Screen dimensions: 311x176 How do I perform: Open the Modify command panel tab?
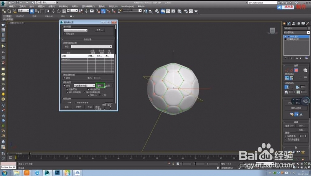pos(289,23)
